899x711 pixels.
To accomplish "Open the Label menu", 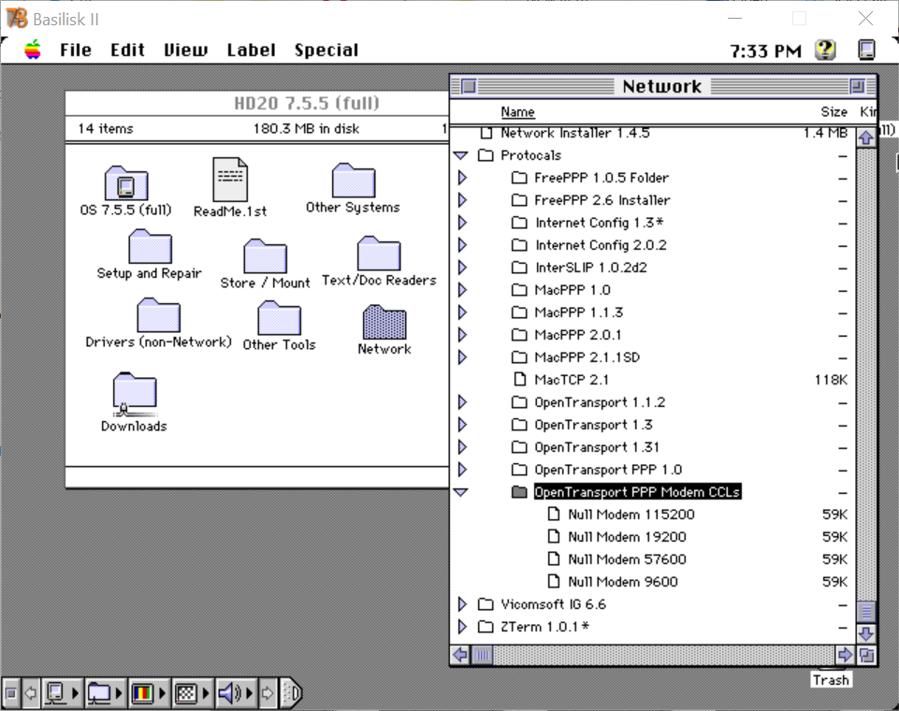I will click(251, 50).
